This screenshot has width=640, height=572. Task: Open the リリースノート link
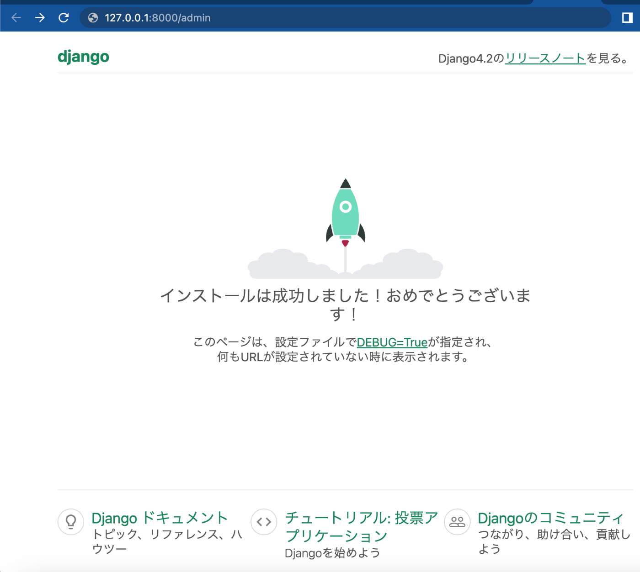[x=545, y=58]
